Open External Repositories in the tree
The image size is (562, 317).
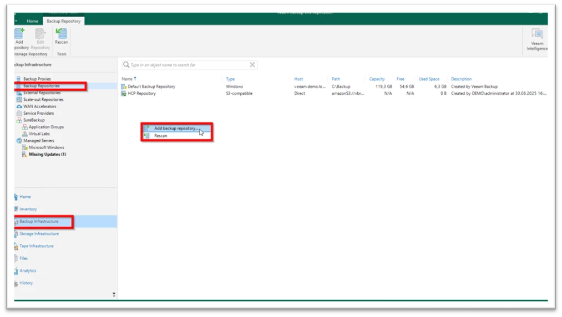(x=42, y=93)
